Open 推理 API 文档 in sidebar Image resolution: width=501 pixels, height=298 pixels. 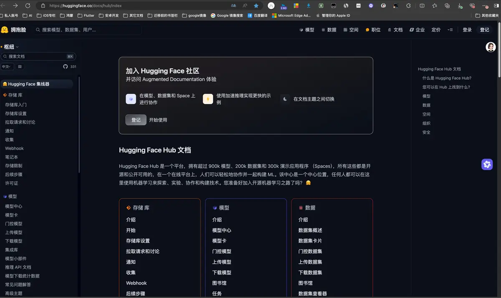click(x=18, y=267)
